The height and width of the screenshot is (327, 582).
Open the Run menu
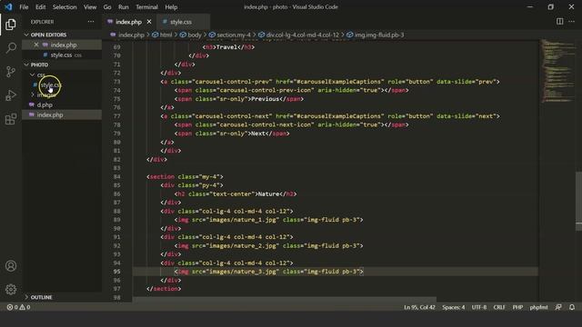[124, 7]
